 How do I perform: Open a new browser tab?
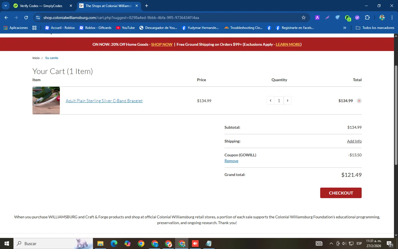pos(146,6)
